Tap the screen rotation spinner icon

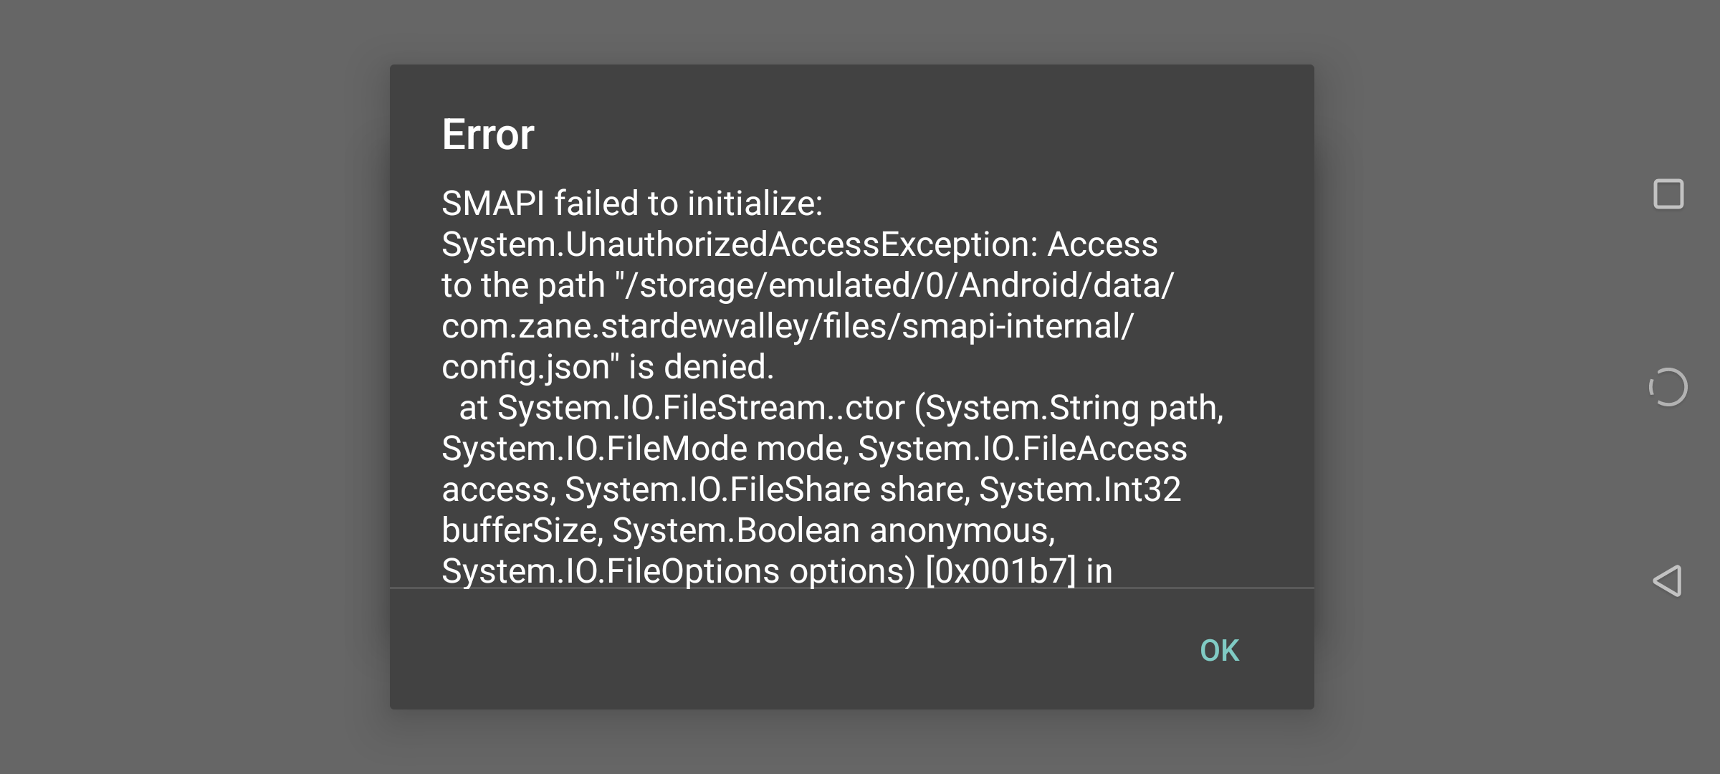(1668, 386)
